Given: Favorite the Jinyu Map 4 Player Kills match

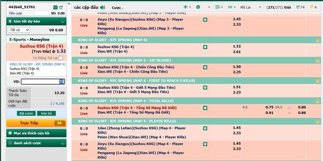Looking at the screenshot, I should pyautogui.click(x=205, y=144).
